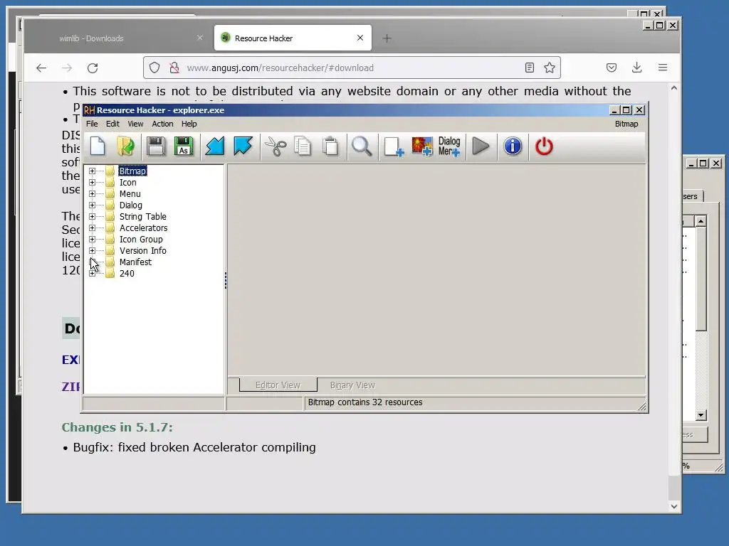Click the Add new resource page icon

tap(394, 146)
